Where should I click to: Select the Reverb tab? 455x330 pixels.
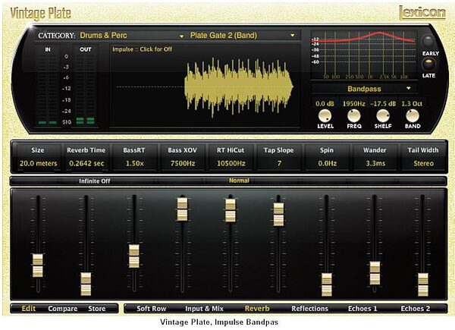coord(257,309)
